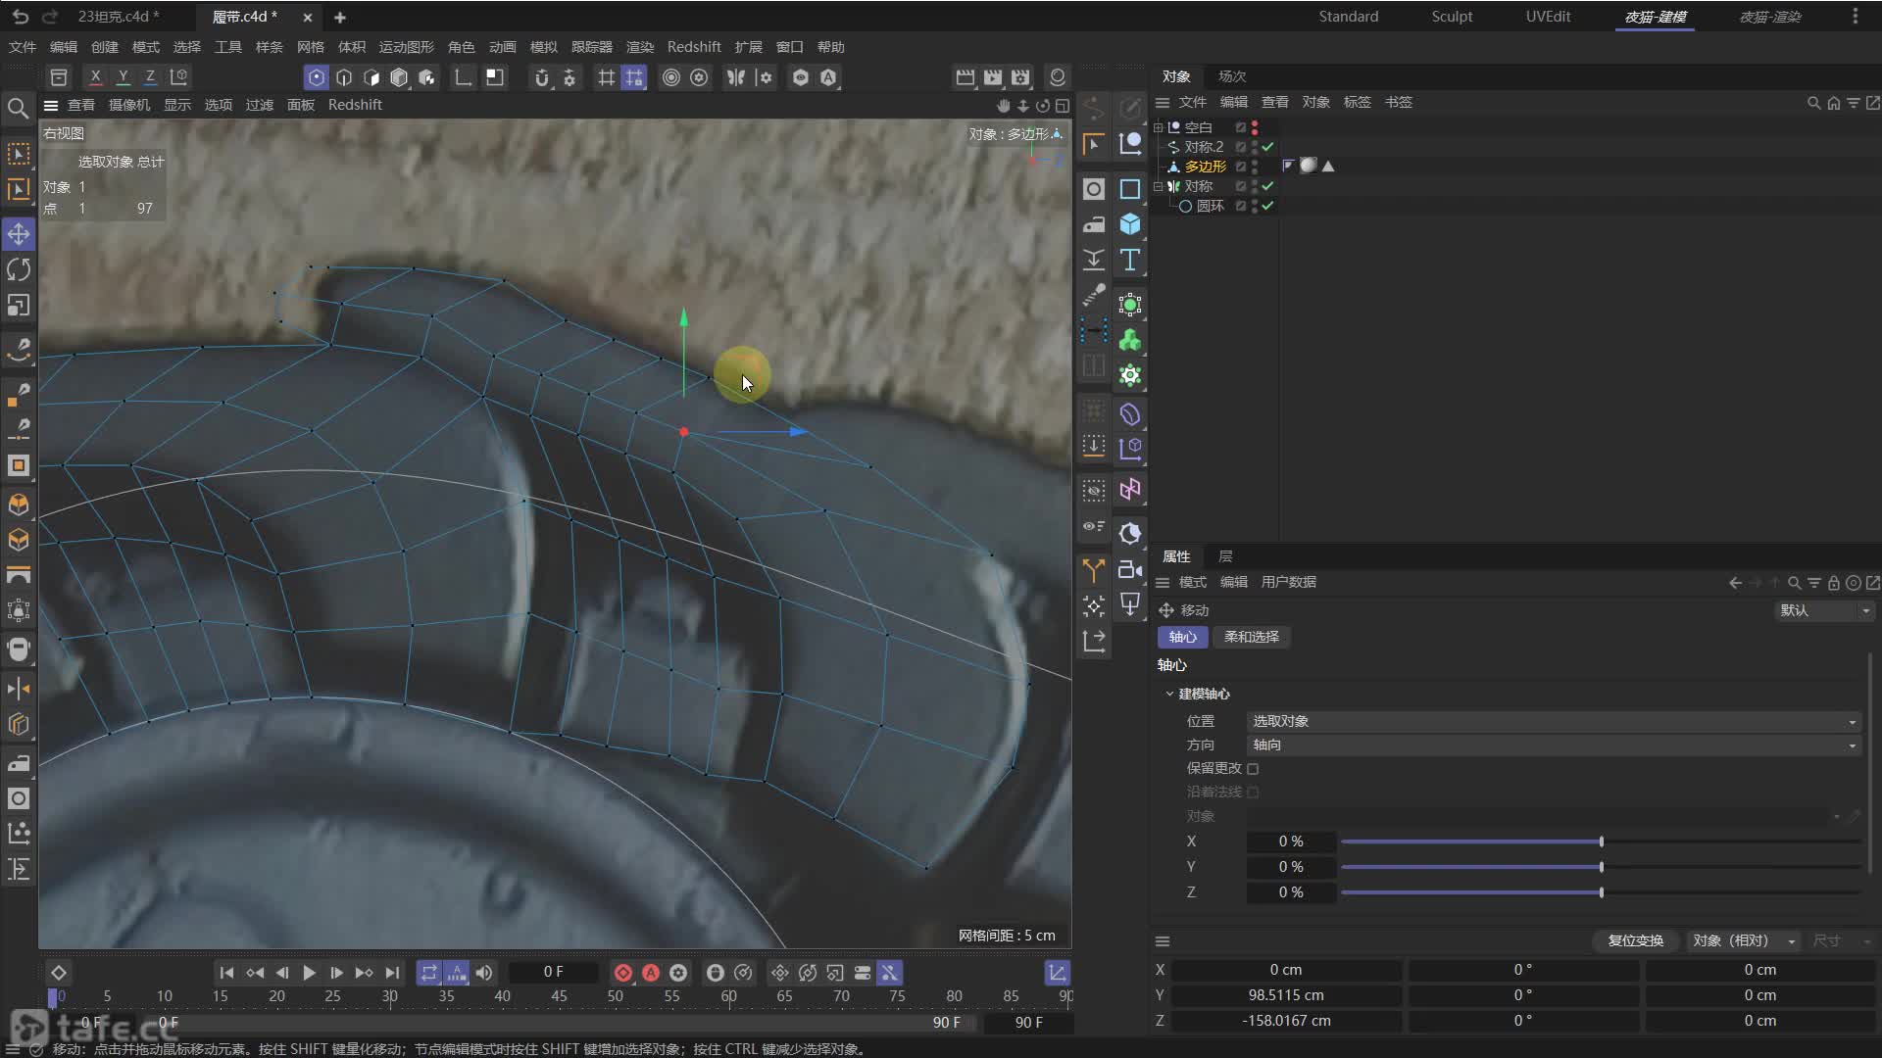Screen dimensions: 1882x1058
Task: Click the Symmetry butterfly toolbar icon
Action: [x=735, y=77]
